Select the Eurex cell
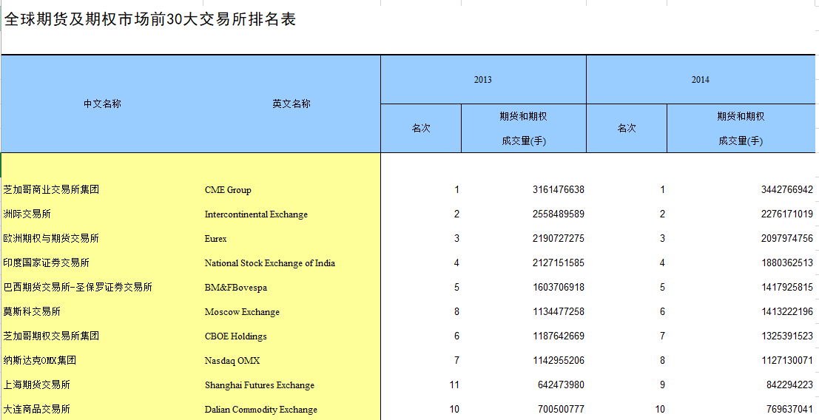 click(x=216, y=239)
